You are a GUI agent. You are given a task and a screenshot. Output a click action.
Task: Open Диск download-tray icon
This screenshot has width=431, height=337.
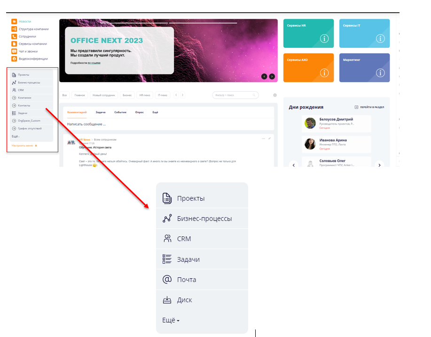click(x=167, y=300)
